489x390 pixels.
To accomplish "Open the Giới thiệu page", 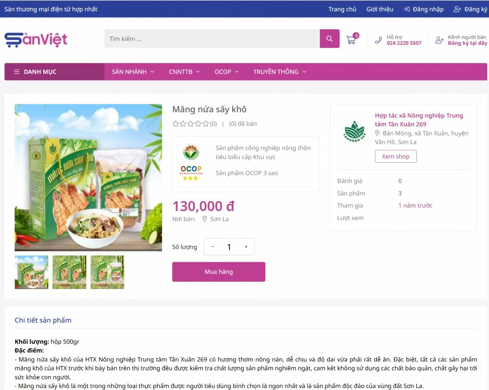I will coord(380,9).
